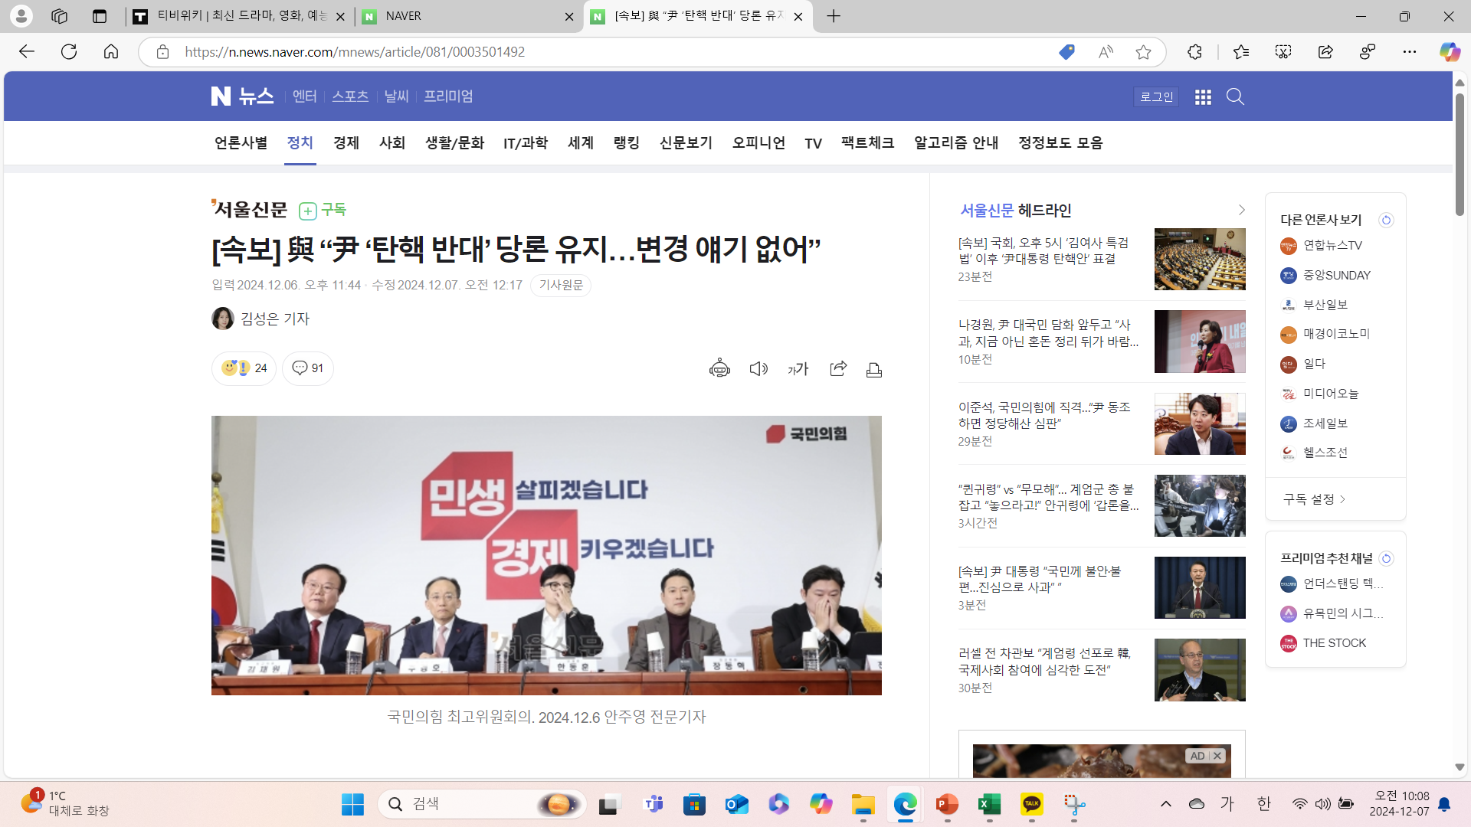The image size is (1471, 827).
Task: Click the AI summary robot icon
Action: [719, 368]
